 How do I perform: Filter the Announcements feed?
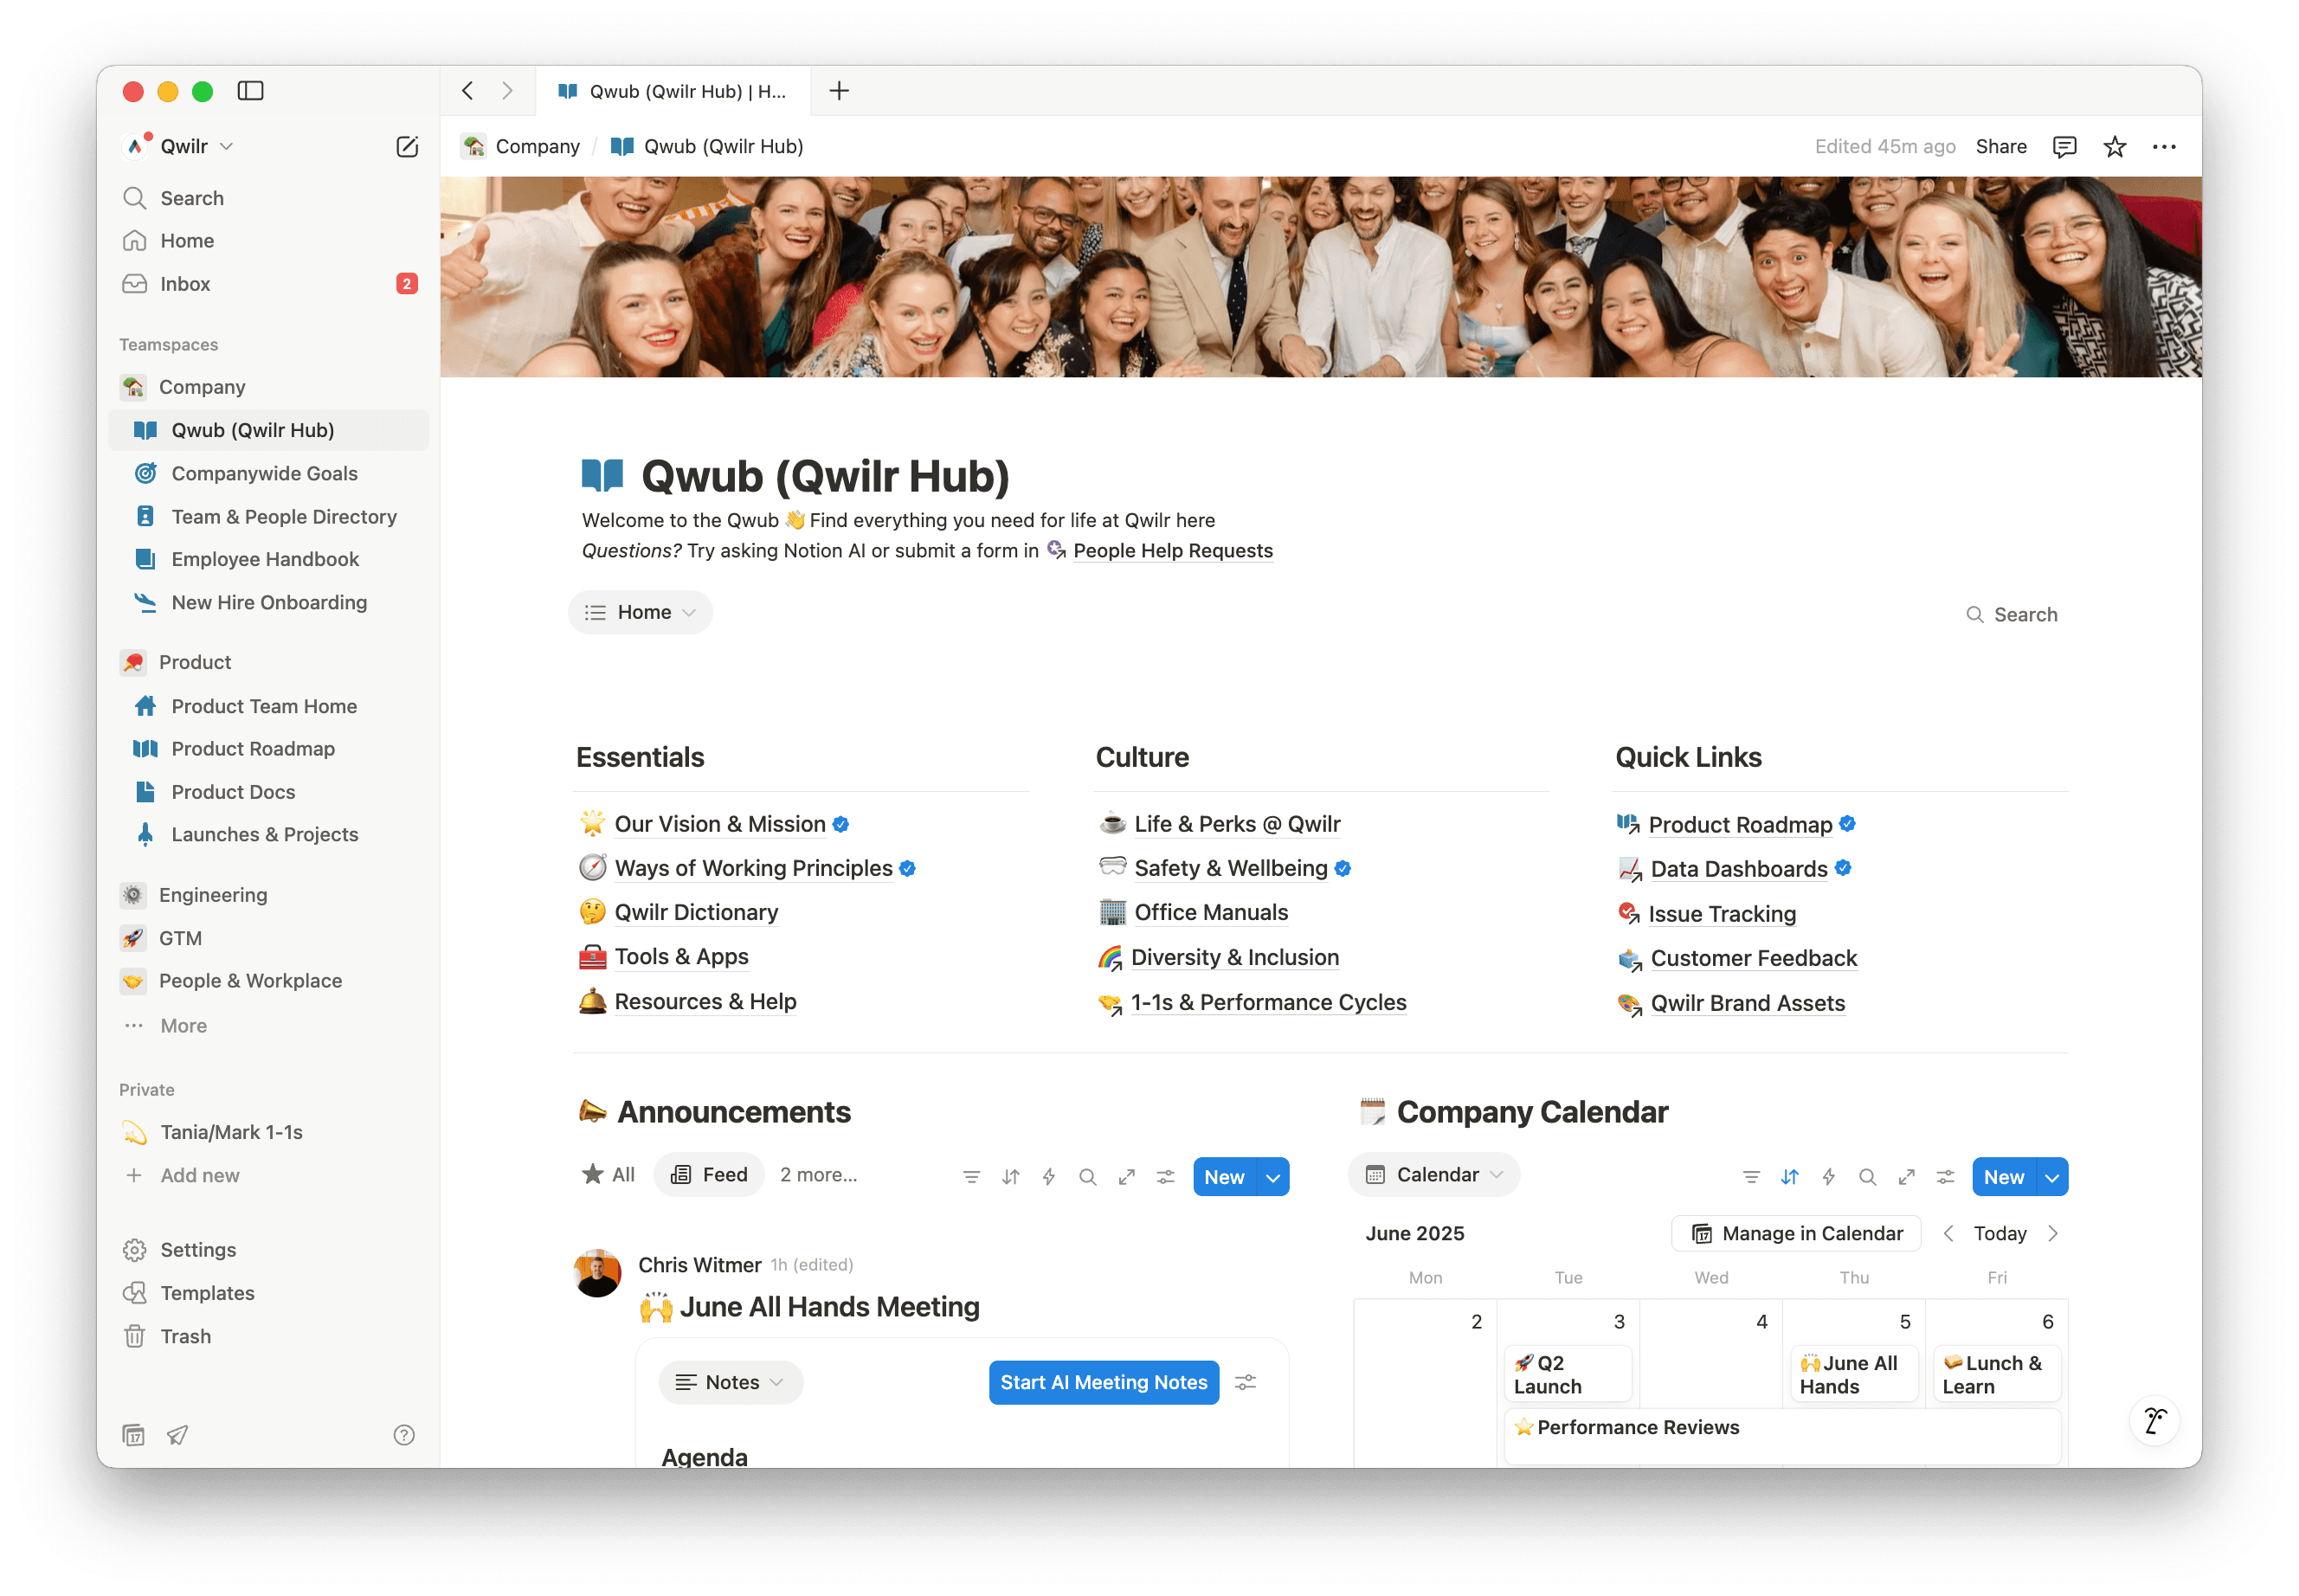(971, 1175)
